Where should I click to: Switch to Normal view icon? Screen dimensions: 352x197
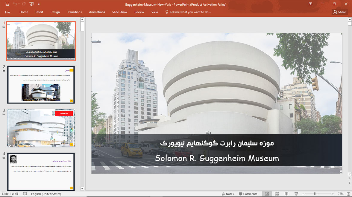(x=267, y=194)
